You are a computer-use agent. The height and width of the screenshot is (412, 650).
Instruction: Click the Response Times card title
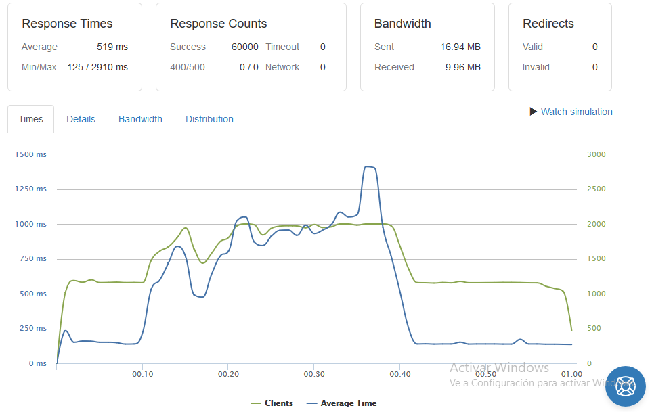(x=67, y=24)
